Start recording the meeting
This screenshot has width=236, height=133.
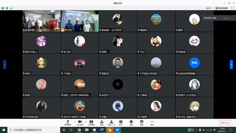coord(131,122)
